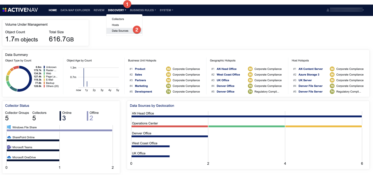Select Hosts in the dropdown menu

point(115,25)
